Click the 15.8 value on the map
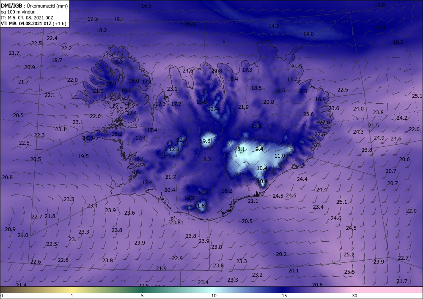Viewport: 423px width, 299px height. [379, 5]
